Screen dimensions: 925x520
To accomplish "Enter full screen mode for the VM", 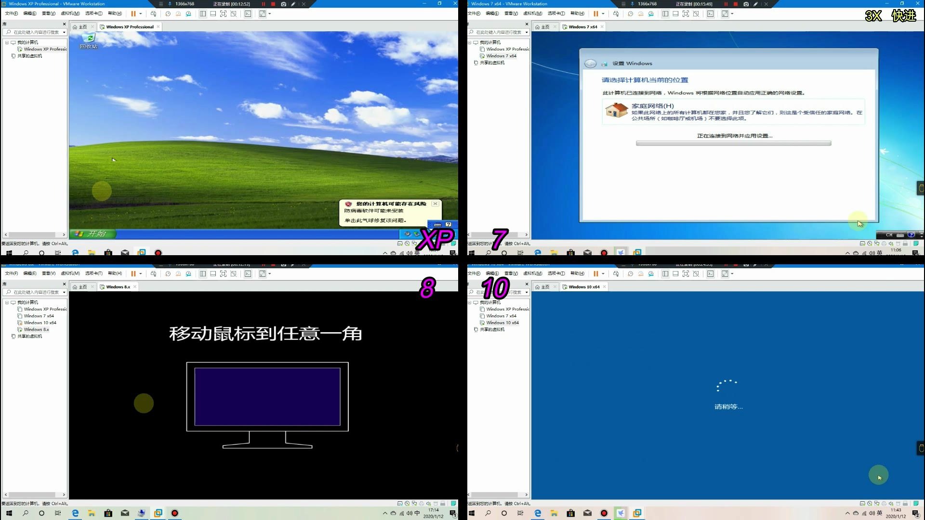I will click(x=224, y=13).
